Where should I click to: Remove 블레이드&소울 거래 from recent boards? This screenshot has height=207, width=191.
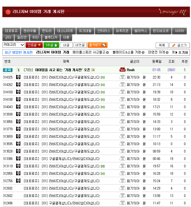coord(143,53)
